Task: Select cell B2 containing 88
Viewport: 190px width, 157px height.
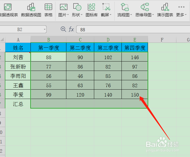Action: [48, 57]
